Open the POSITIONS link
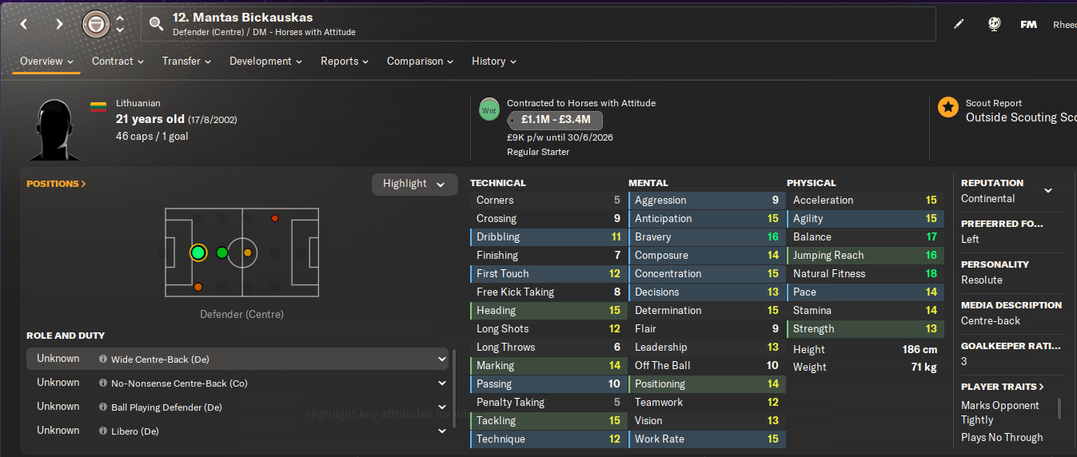1077x457 pixels. click(56, 184)
